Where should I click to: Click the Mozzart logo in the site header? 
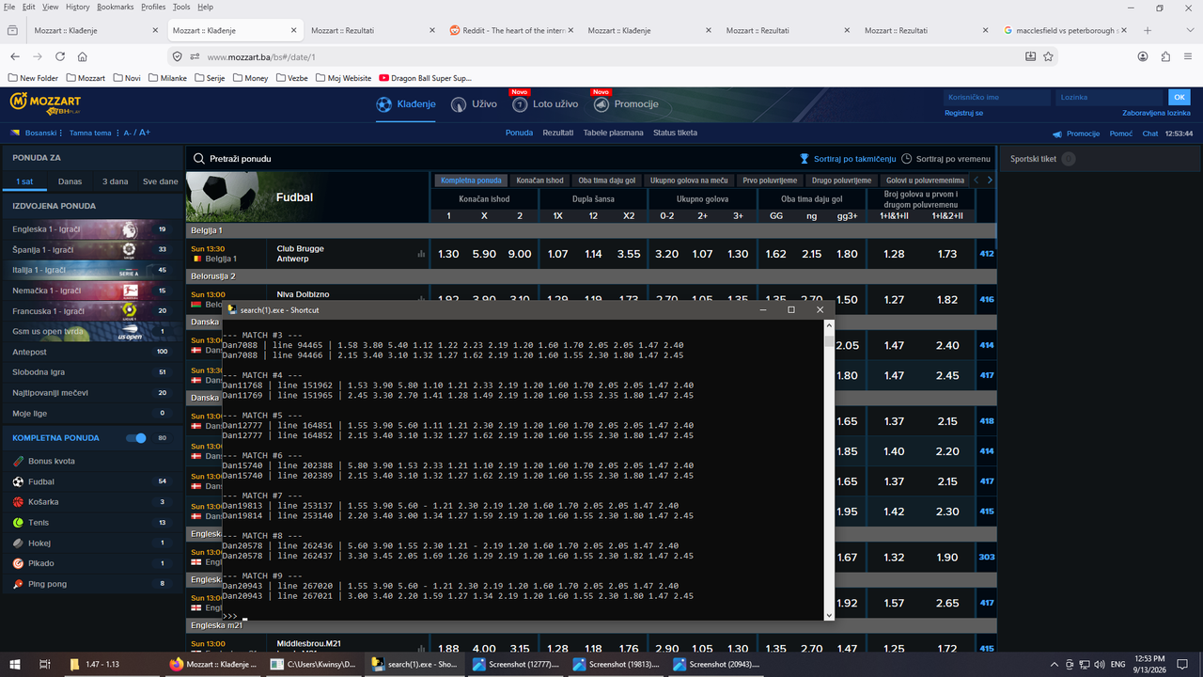(45, 102)
